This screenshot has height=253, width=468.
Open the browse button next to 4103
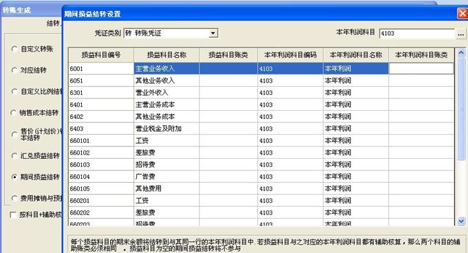click(460, 34)
